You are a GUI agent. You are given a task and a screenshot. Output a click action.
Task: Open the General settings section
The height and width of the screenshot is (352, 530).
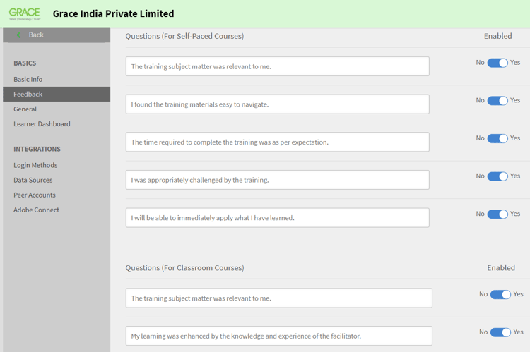point(25,109)
